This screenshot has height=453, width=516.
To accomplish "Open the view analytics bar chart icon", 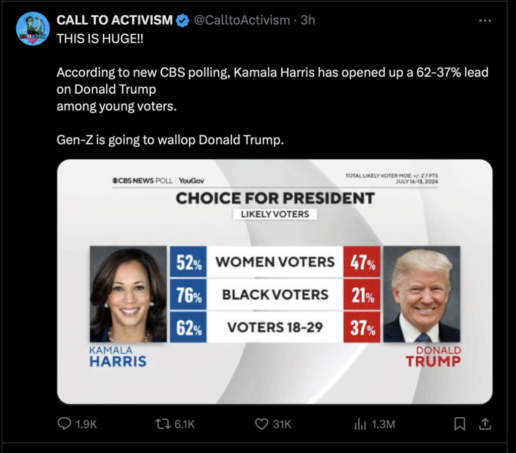I will [360, 424].
